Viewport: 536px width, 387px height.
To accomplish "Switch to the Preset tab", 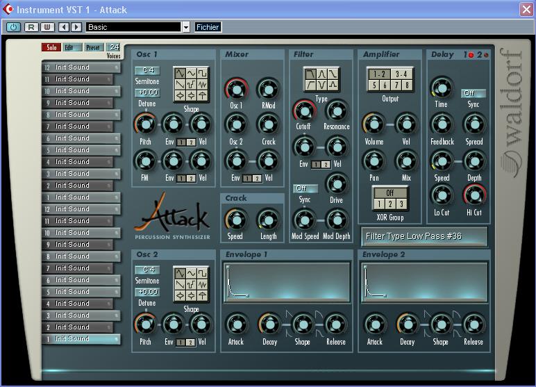I will click(x=94, y=47).
